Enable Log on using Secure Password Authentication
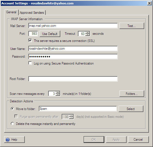Image resolution: width=153 pixels, height=147 pixels. coord(30,63)
